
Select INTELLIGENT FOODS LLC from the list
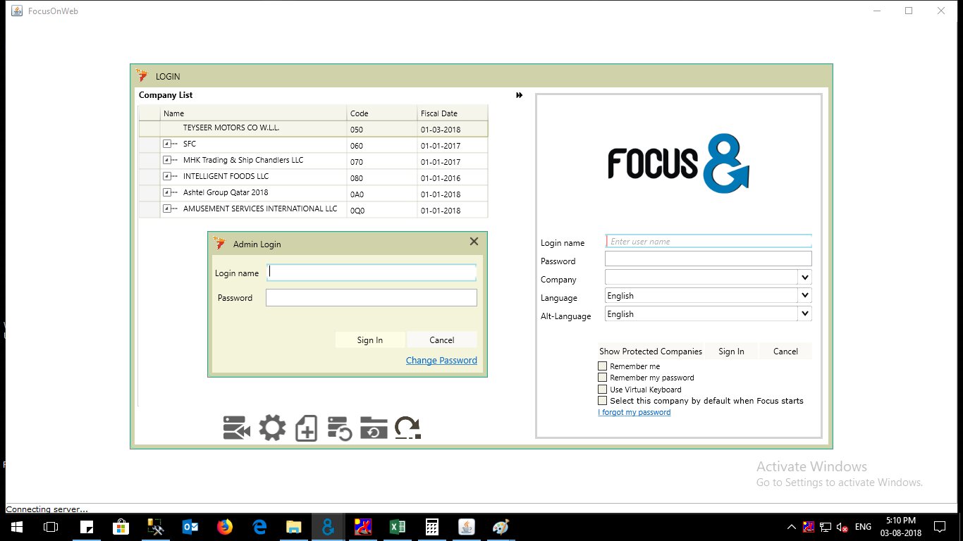click(227, 176)
